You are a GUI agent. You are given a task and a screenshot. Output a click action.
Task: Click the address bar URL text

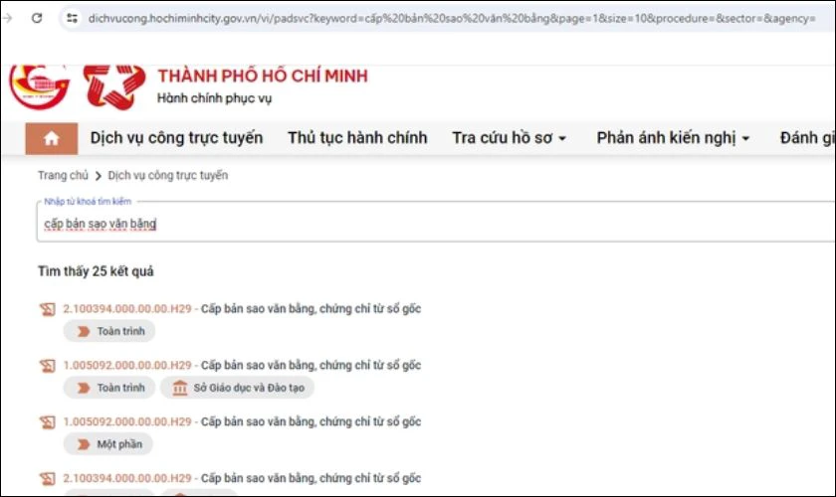(452, 18)
